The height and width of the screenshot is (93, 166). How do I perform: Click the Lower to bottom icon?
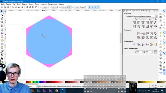pos(27,7)
